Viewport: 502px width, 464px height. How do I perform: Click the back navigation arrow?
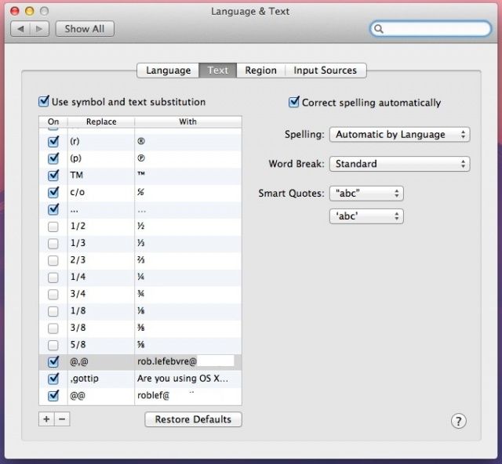tap(21, 29)
